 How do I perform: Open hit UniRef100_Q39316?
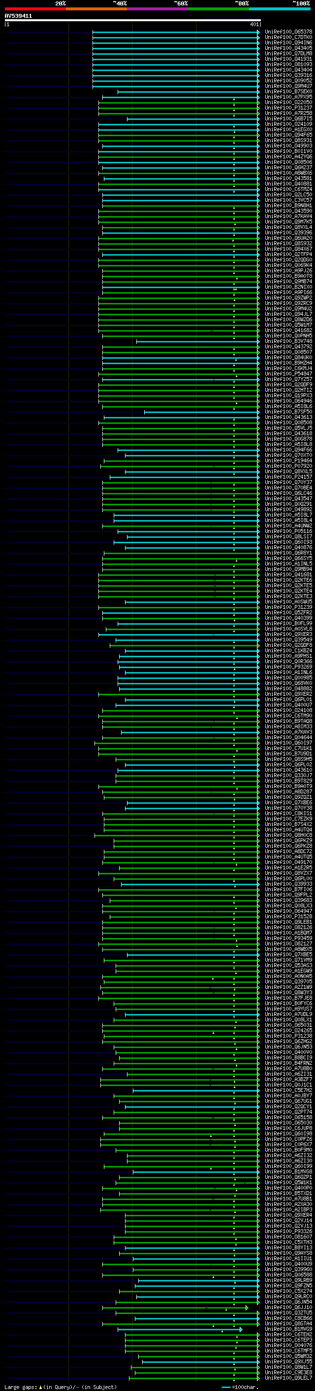point(288,75)
